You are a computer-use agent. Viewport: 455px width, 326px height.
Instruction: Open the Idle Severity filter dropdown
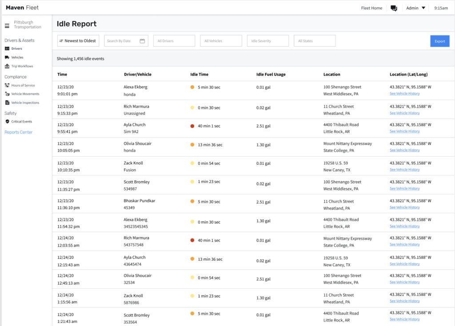(x=268, y=41)
